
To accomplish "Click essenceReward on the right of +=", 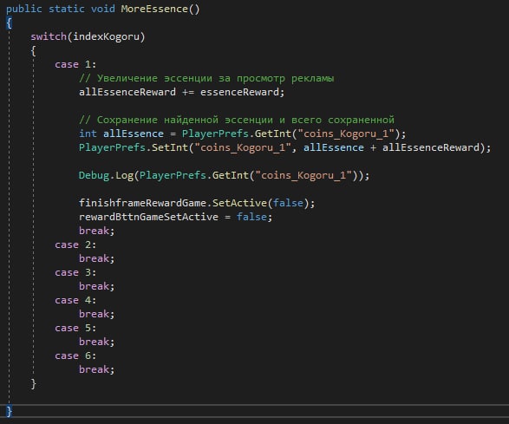I will (239, 92).
